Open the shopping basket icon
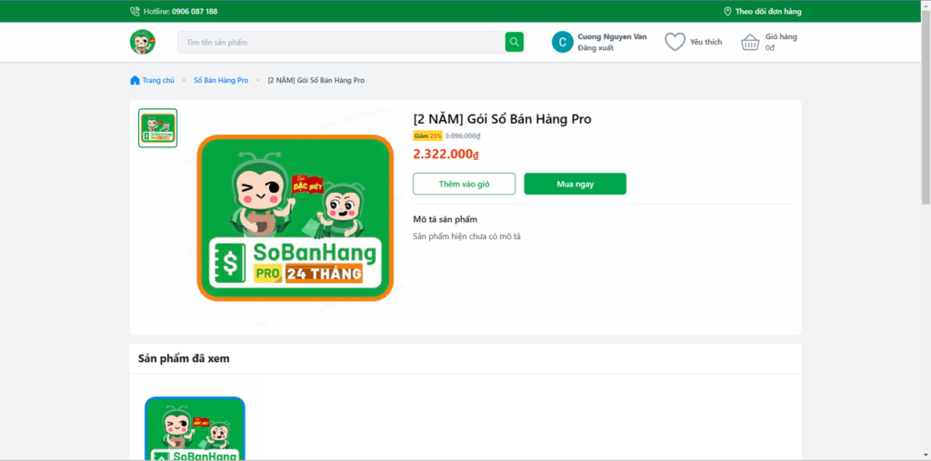 (x=750, y=42)
